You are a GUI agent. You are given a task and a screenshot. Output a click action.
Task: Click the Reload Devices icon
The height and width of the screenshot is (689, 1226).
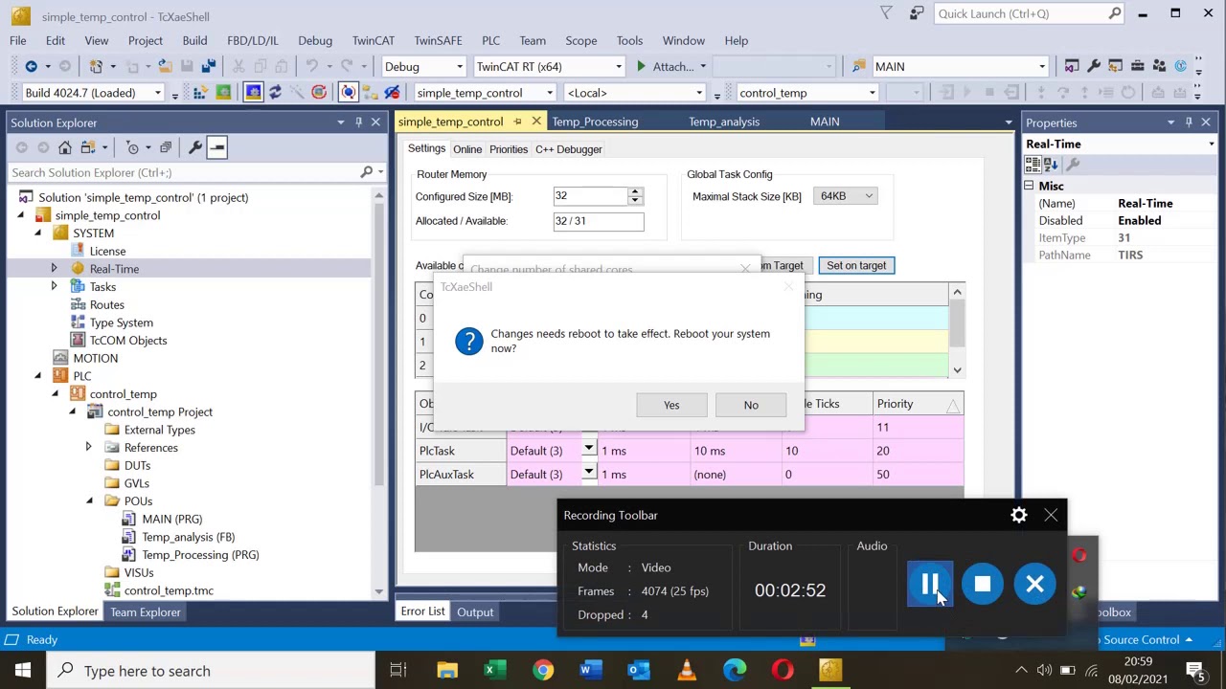pos(275,93)
